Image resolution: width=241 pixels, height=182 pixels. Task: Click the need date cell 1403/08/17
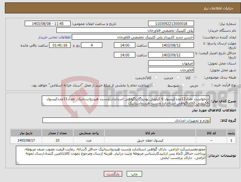[x=26, y=140]
